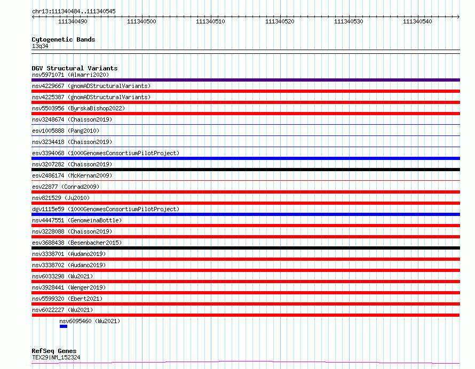Click ruler position 111340490
Image resolution: width=475 pixels, height=369 pixels.
[73, 21]
